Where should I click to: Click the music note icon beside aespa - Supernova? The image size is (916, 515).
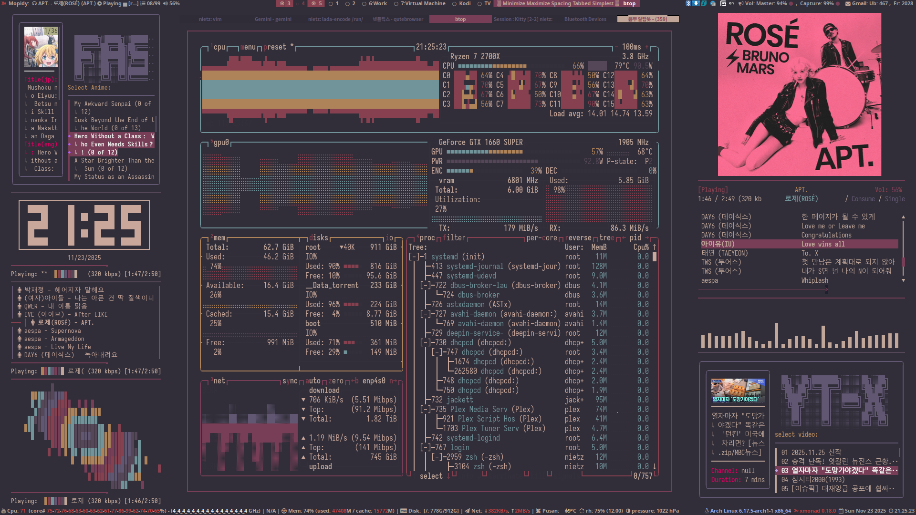click(x=20, y=331)
